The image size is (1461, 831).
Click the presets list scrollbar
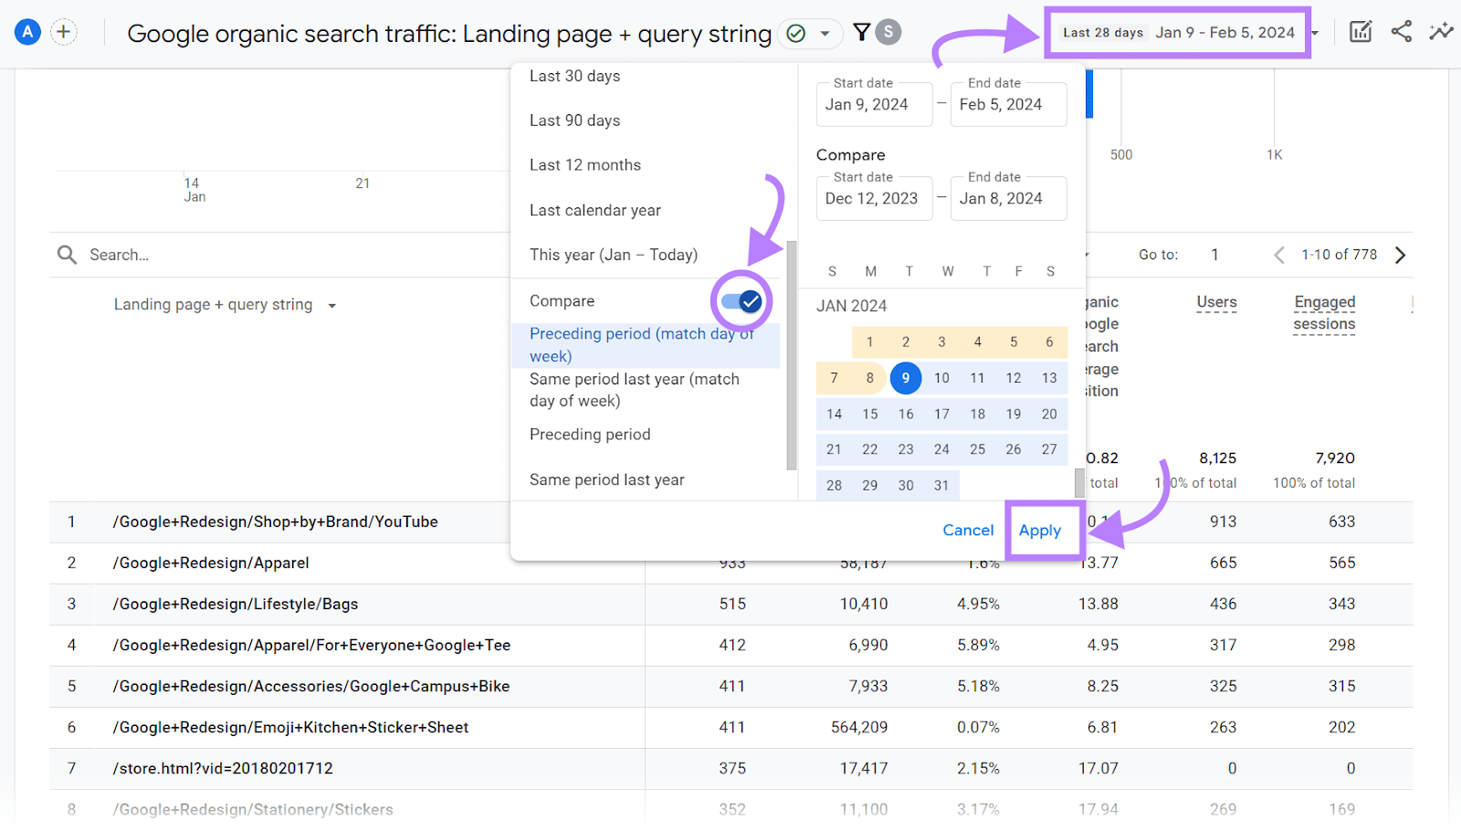[x=792, y=356]
